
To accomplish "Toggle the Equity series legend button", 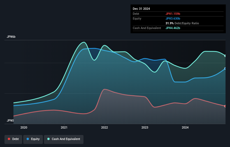I will [x=33, y=139].
